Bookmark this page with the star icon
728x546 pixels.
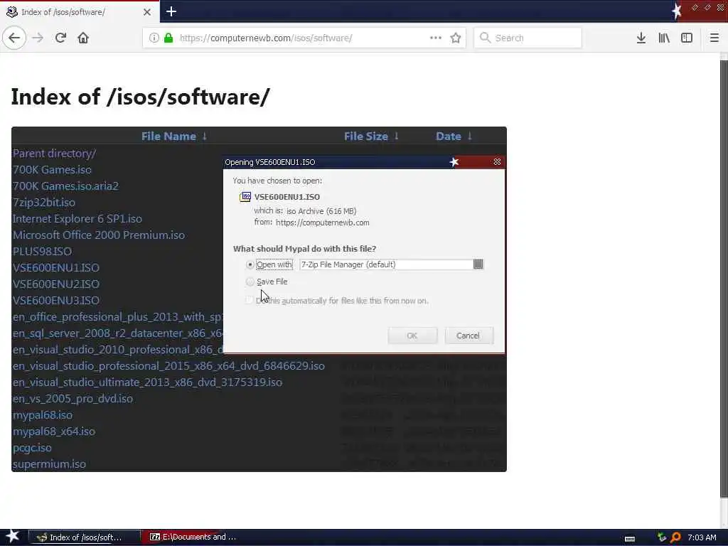[x=456, y=38]
